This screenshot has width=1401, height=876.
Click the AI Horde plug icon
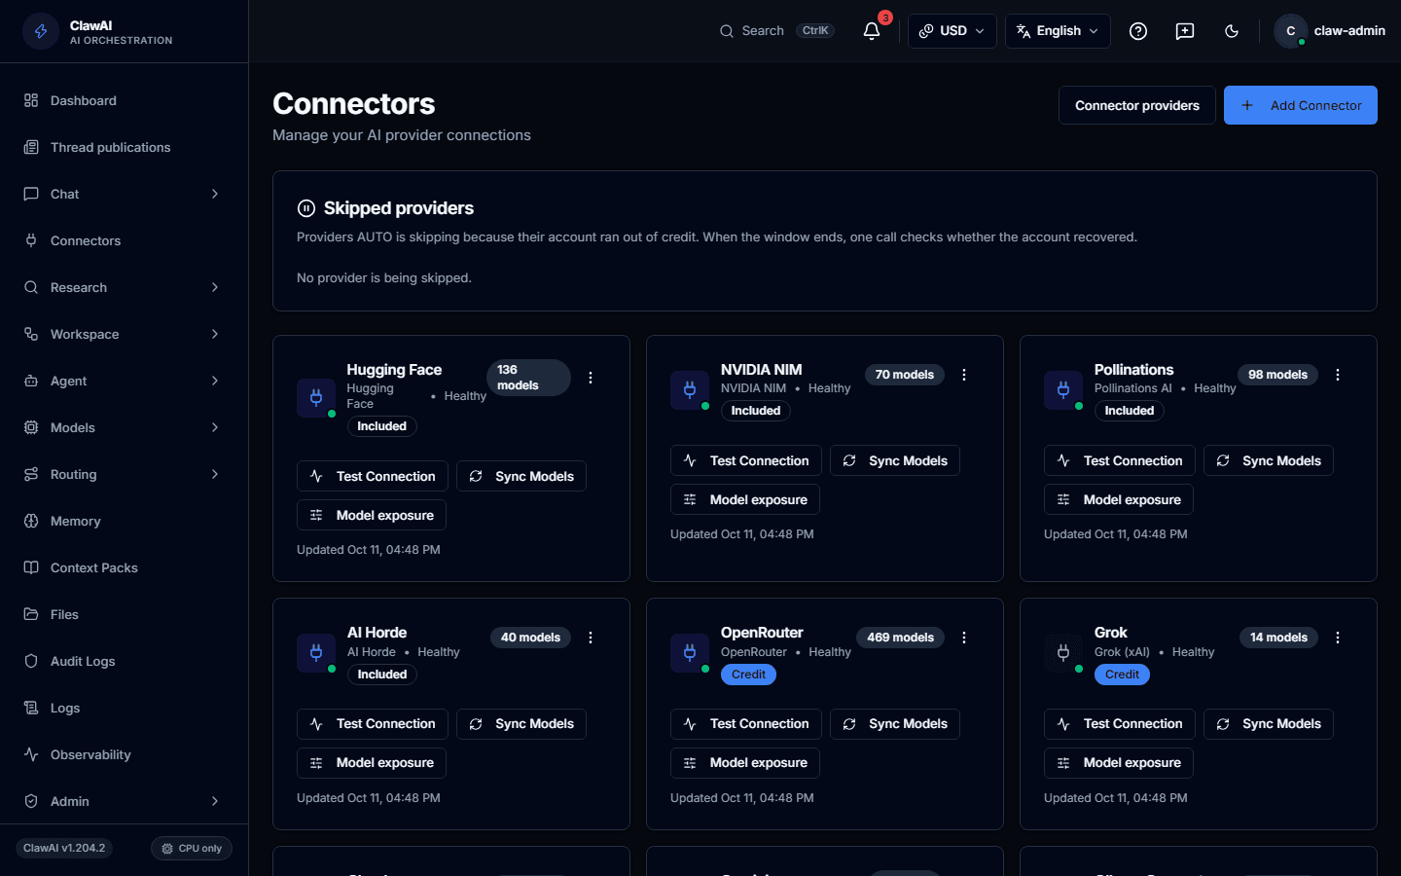[x=316, y=653]
